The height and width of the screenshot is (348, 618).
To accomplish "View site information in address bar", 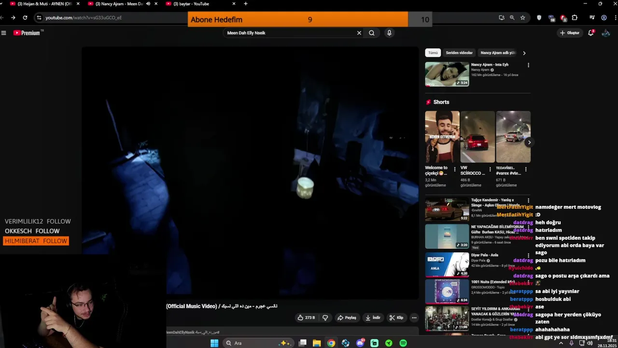I will click(x=39, y=17).
